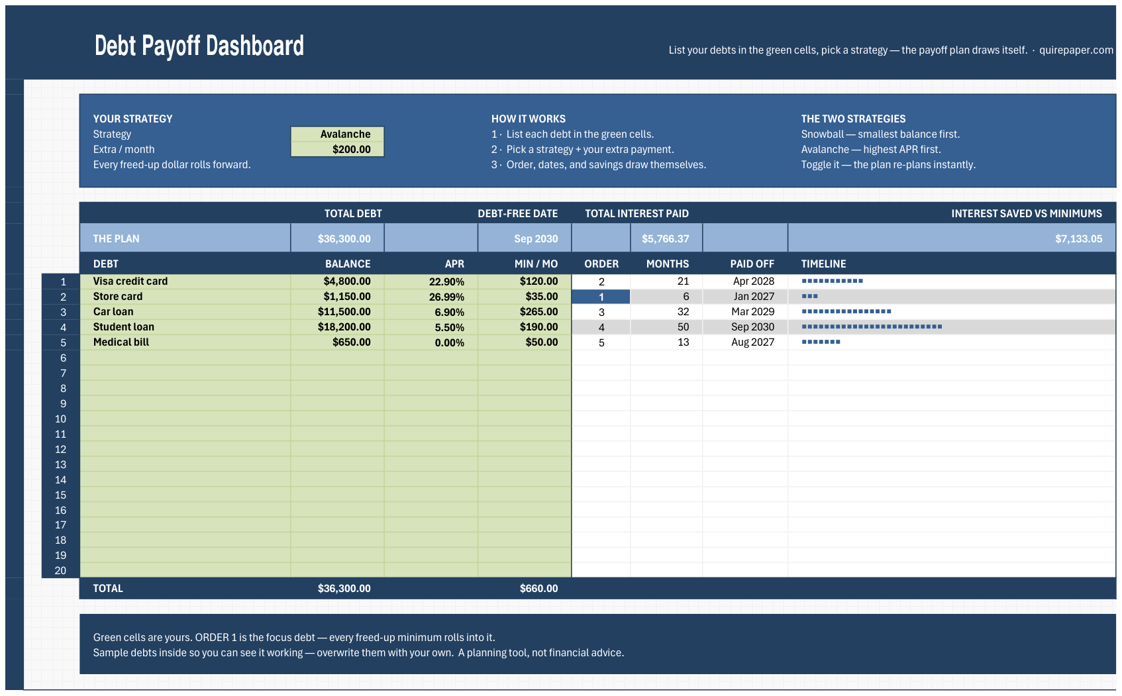Click the quirepaper.com text in header
Image resolution: width=1122 pixels, height=696 pixels.
(x=1076, y=50)
